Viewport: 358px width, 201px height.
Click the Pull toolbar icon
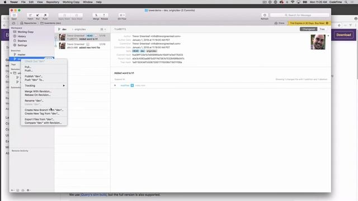[37, 15]
